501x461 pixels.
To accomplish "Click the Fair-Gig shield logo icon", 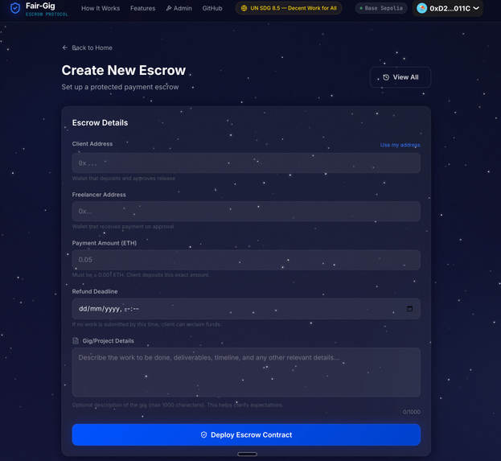I will pyautogui.click(x=15, y=8).
